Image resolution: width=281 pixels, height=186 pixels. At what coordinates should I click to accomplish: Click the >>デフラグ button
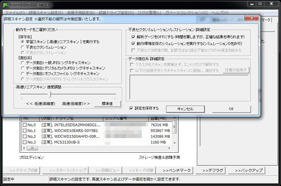point(211,171)
